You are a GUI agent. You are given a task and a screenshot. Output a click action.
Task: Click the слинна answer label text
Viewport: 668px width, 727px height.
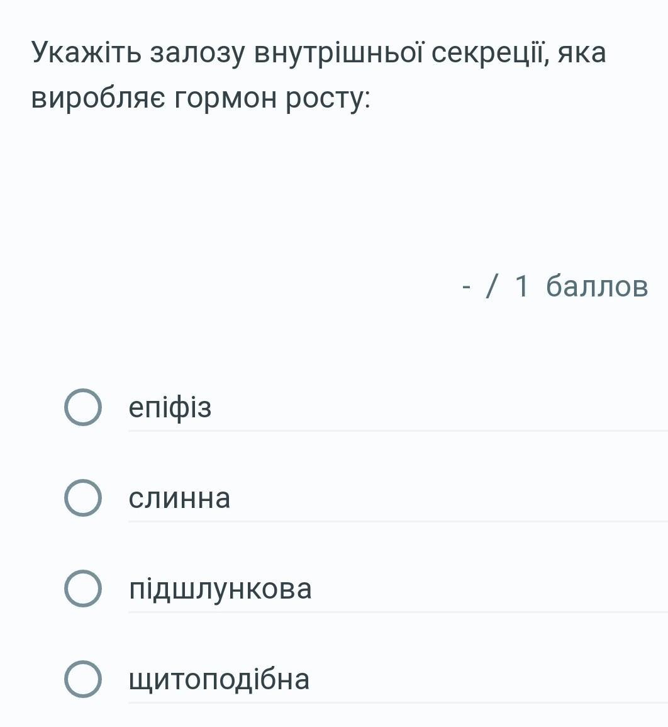(x=179, y=499)
